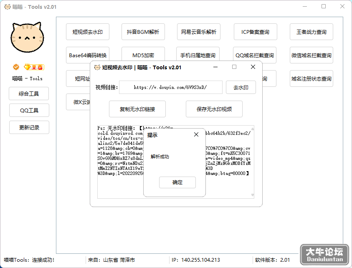Close the main 喵喵 Tools window
This screenshot has height=268, width=352.
[342, 7]
